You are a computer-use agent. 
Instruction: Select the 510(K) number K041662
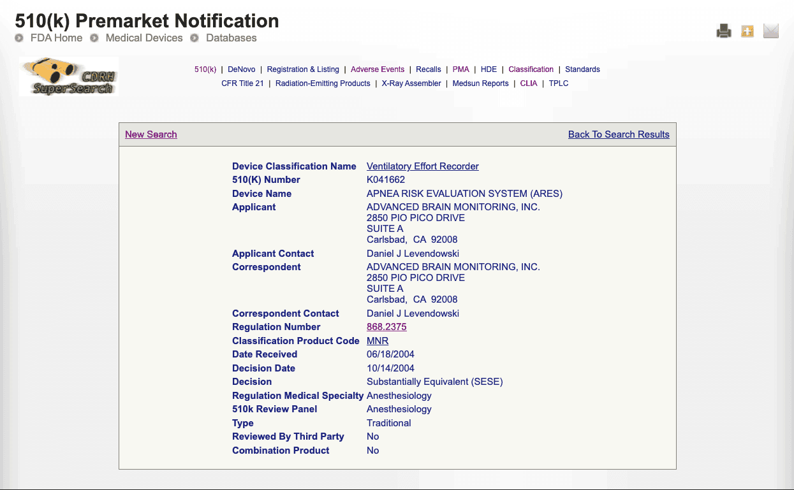[x=386, y=180]
